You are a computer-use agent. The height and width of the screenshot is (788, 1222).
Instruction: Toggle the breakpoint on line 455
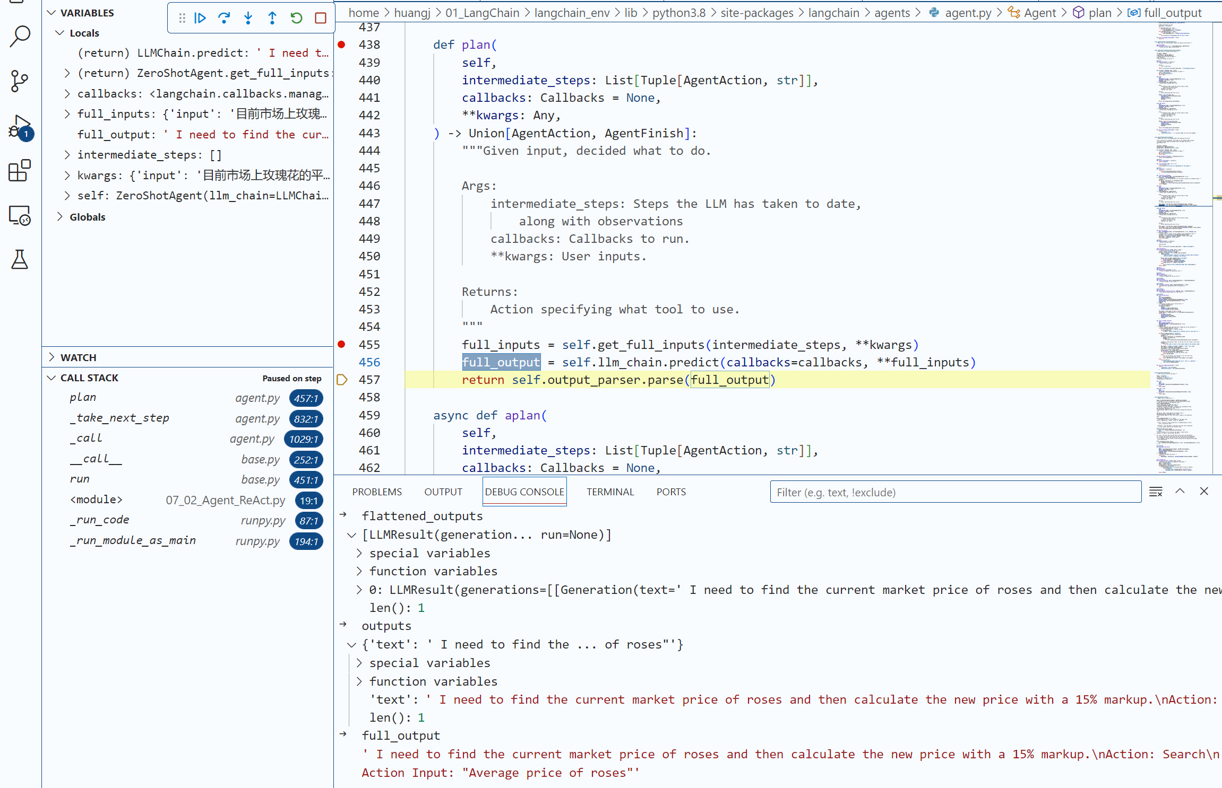342,345
